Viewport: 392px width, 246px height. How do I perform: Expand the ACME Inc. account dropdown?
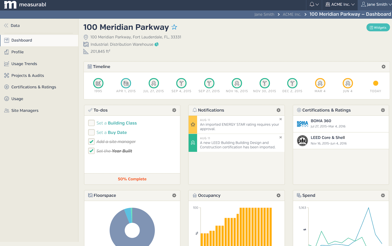340,4
